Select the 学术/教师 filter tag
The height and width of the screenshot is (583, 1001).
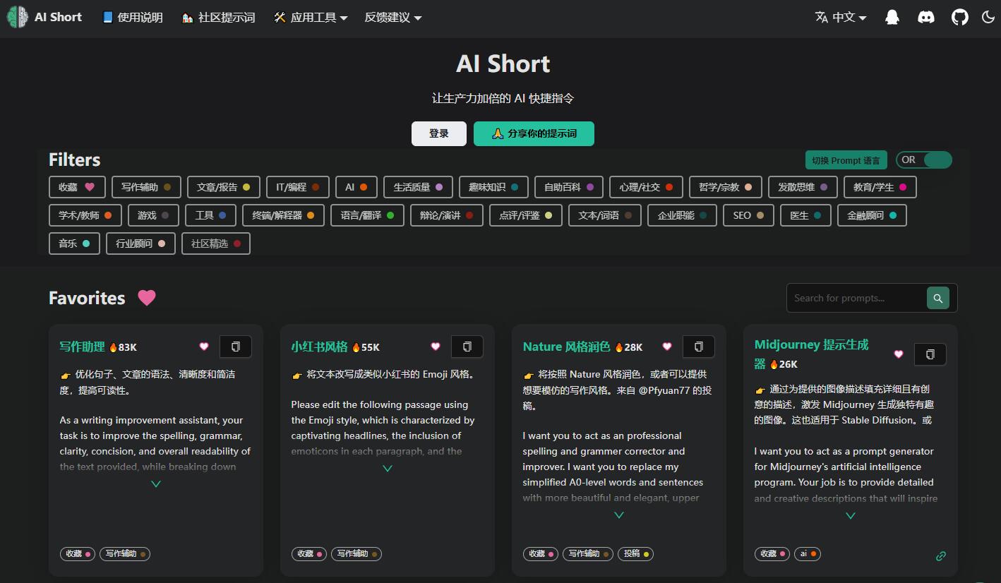pos(85,215)
